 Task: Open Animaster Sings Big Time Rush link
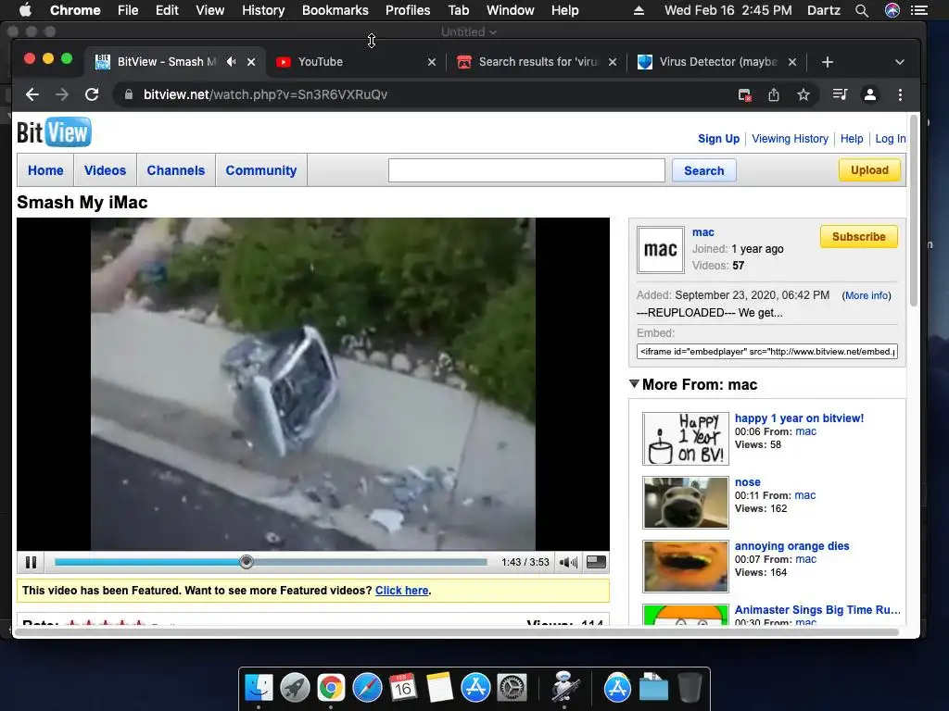pos(817,609)
